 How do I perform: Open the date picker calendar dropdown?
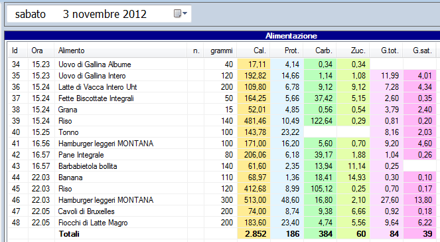181,13
